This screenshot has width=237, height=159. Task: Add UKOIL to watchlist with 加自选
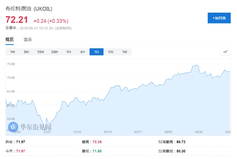tap(219, 18)
